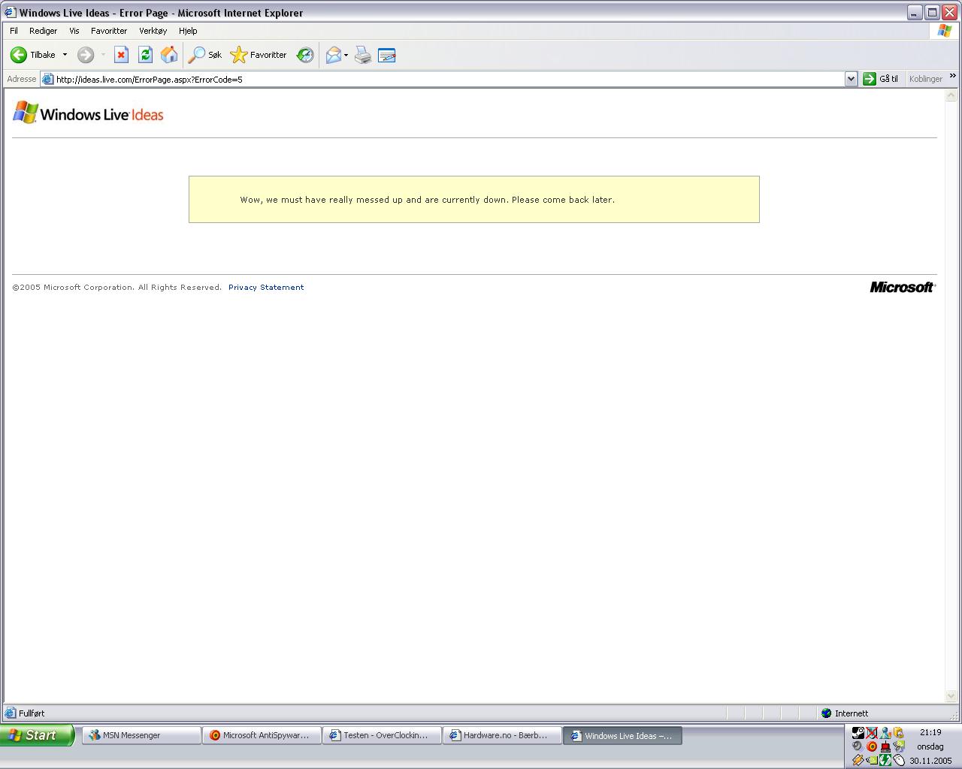Viewport: 962px width, 769px height.
Task: Open the Fil menu
Action: (x=14, y=31)
